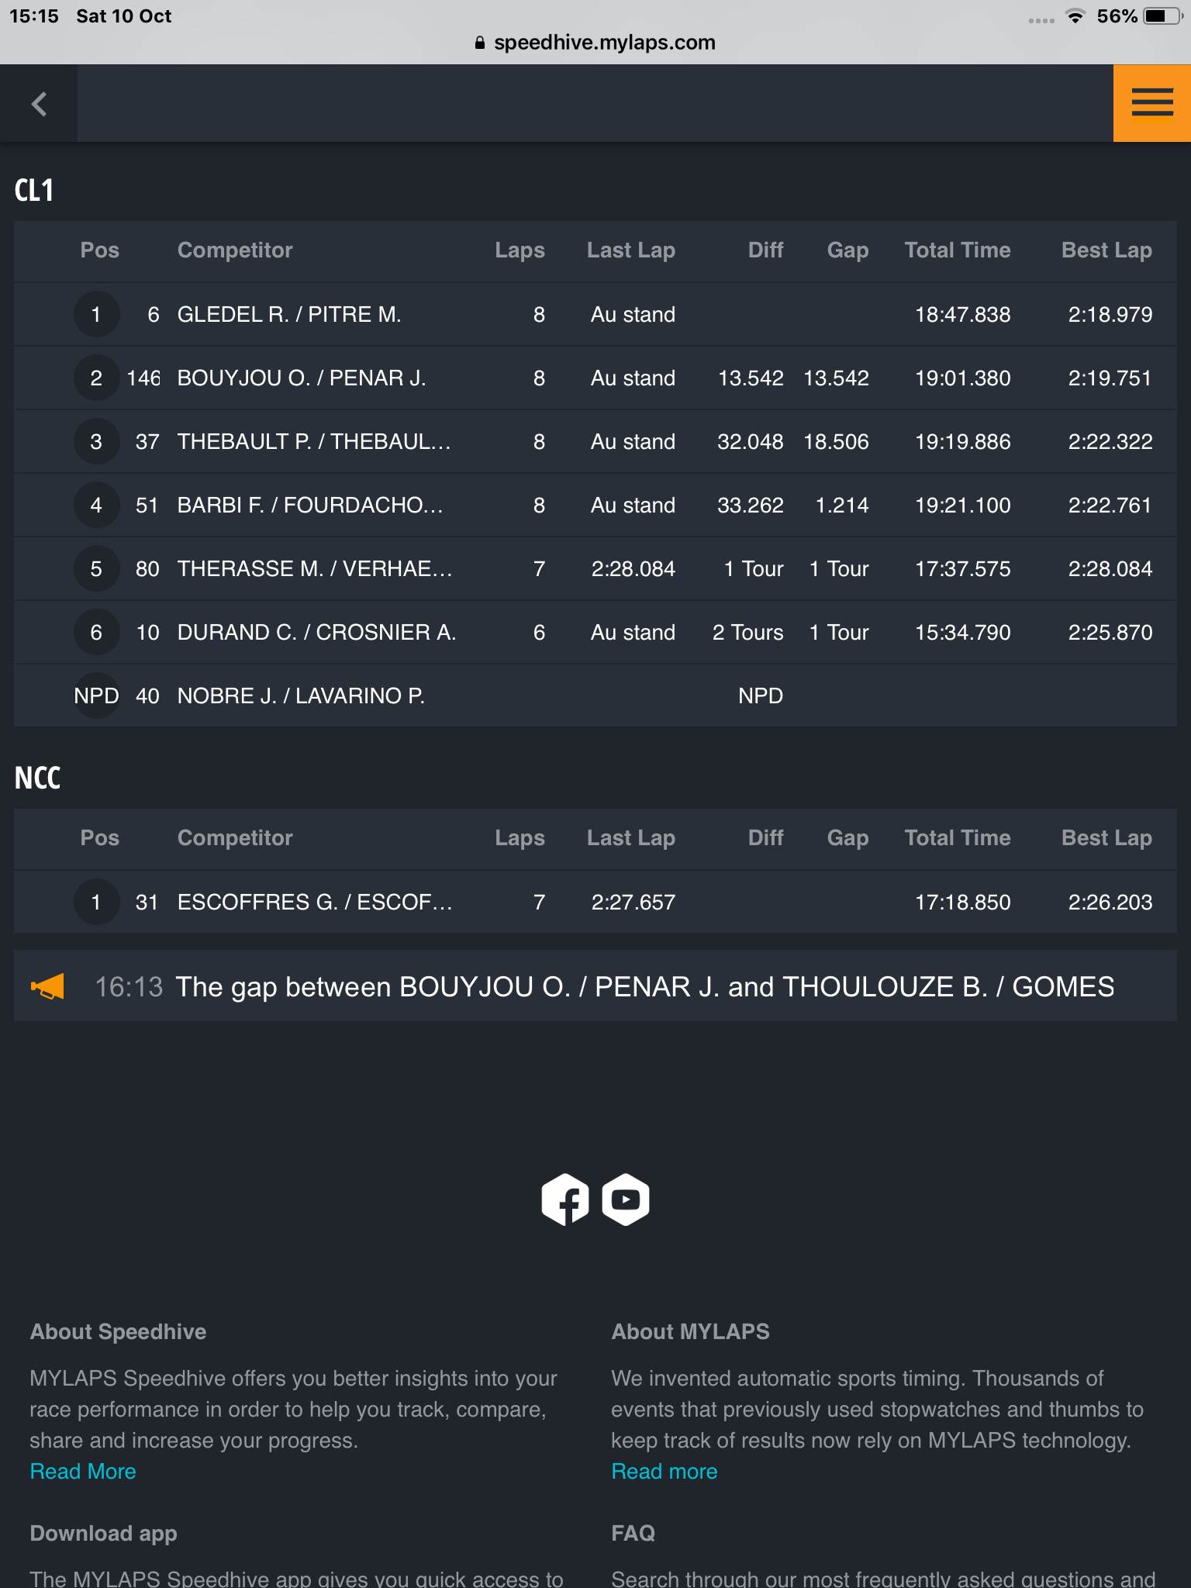Image resolution: width=1191 pixels, height=1588 pixels.
Task: Tap the back arrow chevron
Action: click(39, 103)
